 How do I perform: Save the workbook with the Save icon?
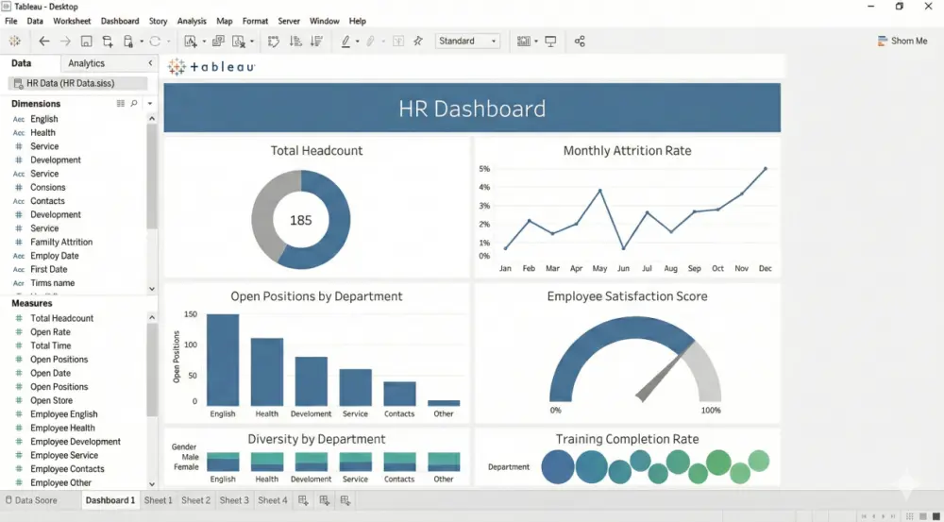coord(86,41)
